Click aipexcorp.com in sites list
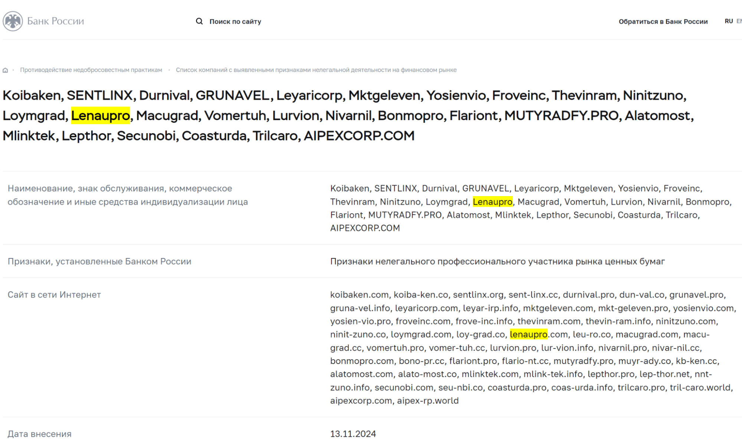Viewport: 742px width, 443px height. tap(361, 401)
